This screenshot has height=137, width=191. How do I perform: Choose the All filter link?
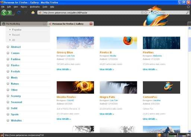coord(13,40)
